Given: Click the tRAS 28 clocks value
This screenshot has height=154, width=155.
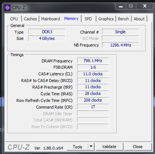Looking at the screenshot, I should pos(93,93).
